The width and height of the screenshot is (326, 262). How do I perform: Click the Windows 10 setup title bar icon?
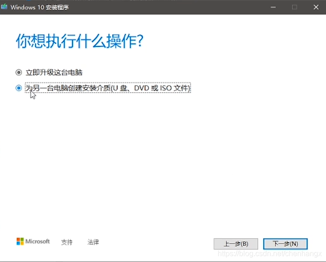tap(4, 7)
